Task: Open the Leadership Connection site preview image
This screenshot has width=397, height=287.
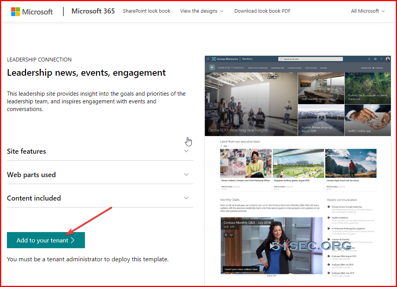Action: (x=298, y=171)
